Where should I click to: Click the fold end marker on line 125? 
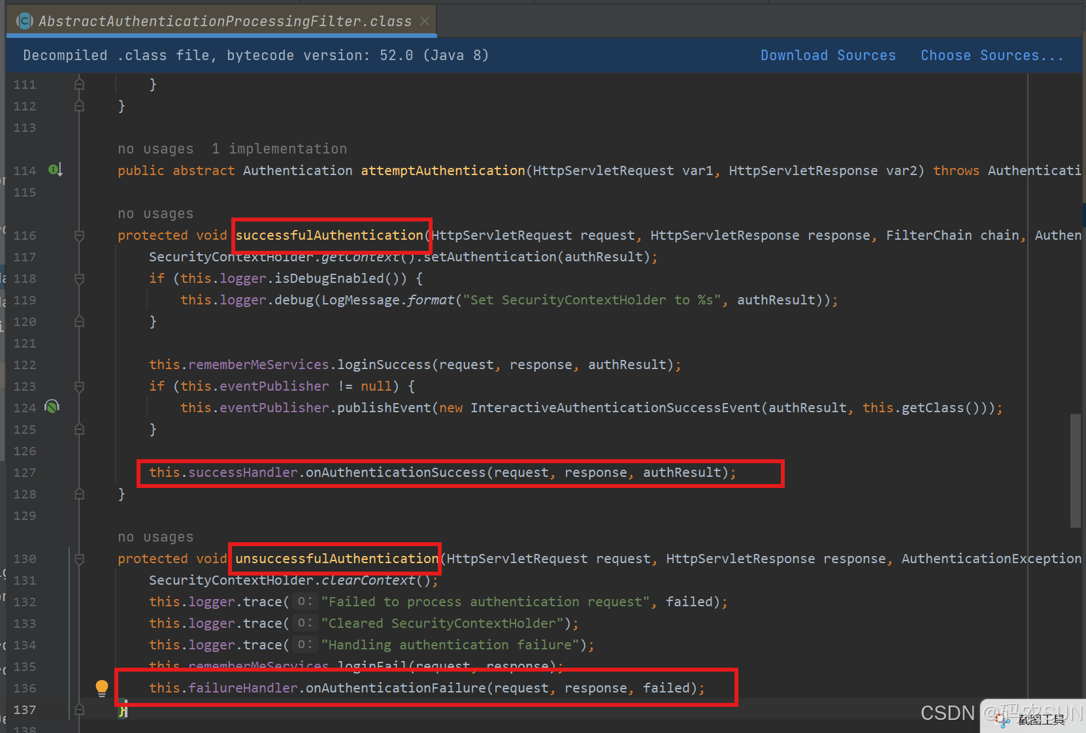pos(79,429)
